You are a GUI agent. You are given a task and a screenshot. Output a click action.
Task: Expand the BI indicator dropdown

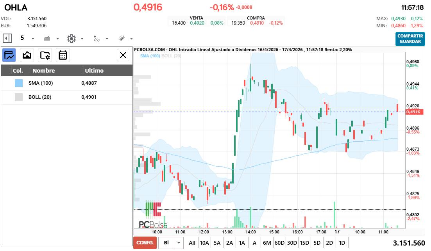point(178,242)
